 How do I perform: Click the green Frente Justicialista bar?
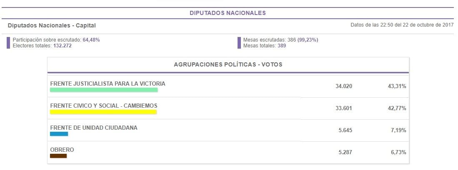point(104,90)
